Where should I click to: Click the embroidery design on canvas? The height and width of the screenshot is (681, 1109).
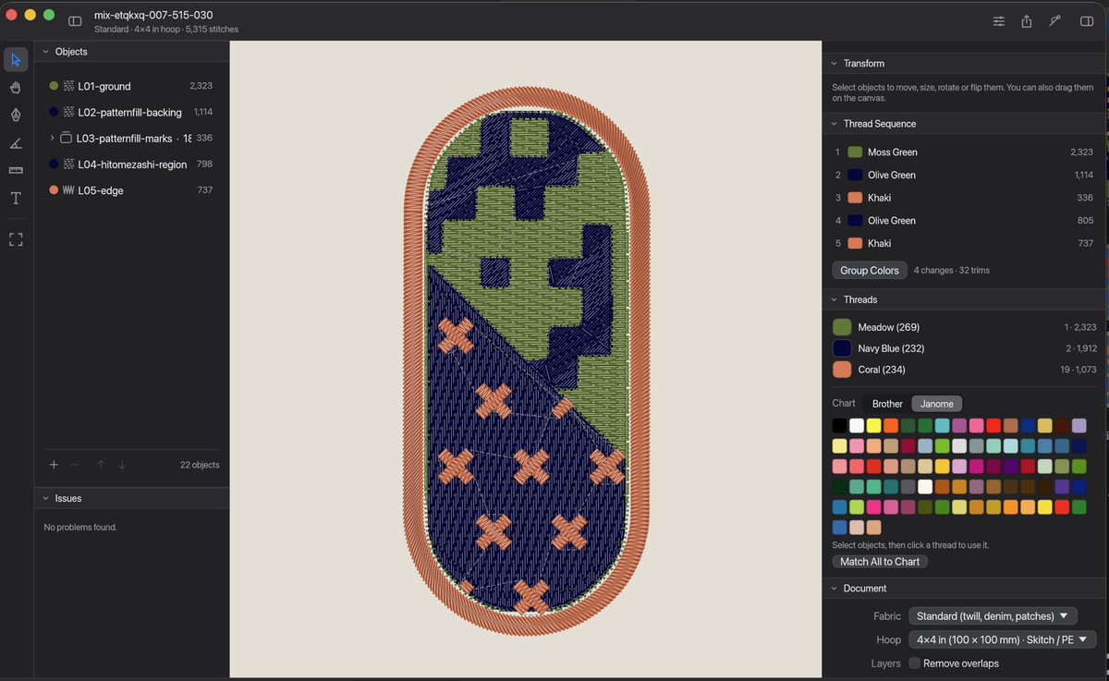(526, 360)
